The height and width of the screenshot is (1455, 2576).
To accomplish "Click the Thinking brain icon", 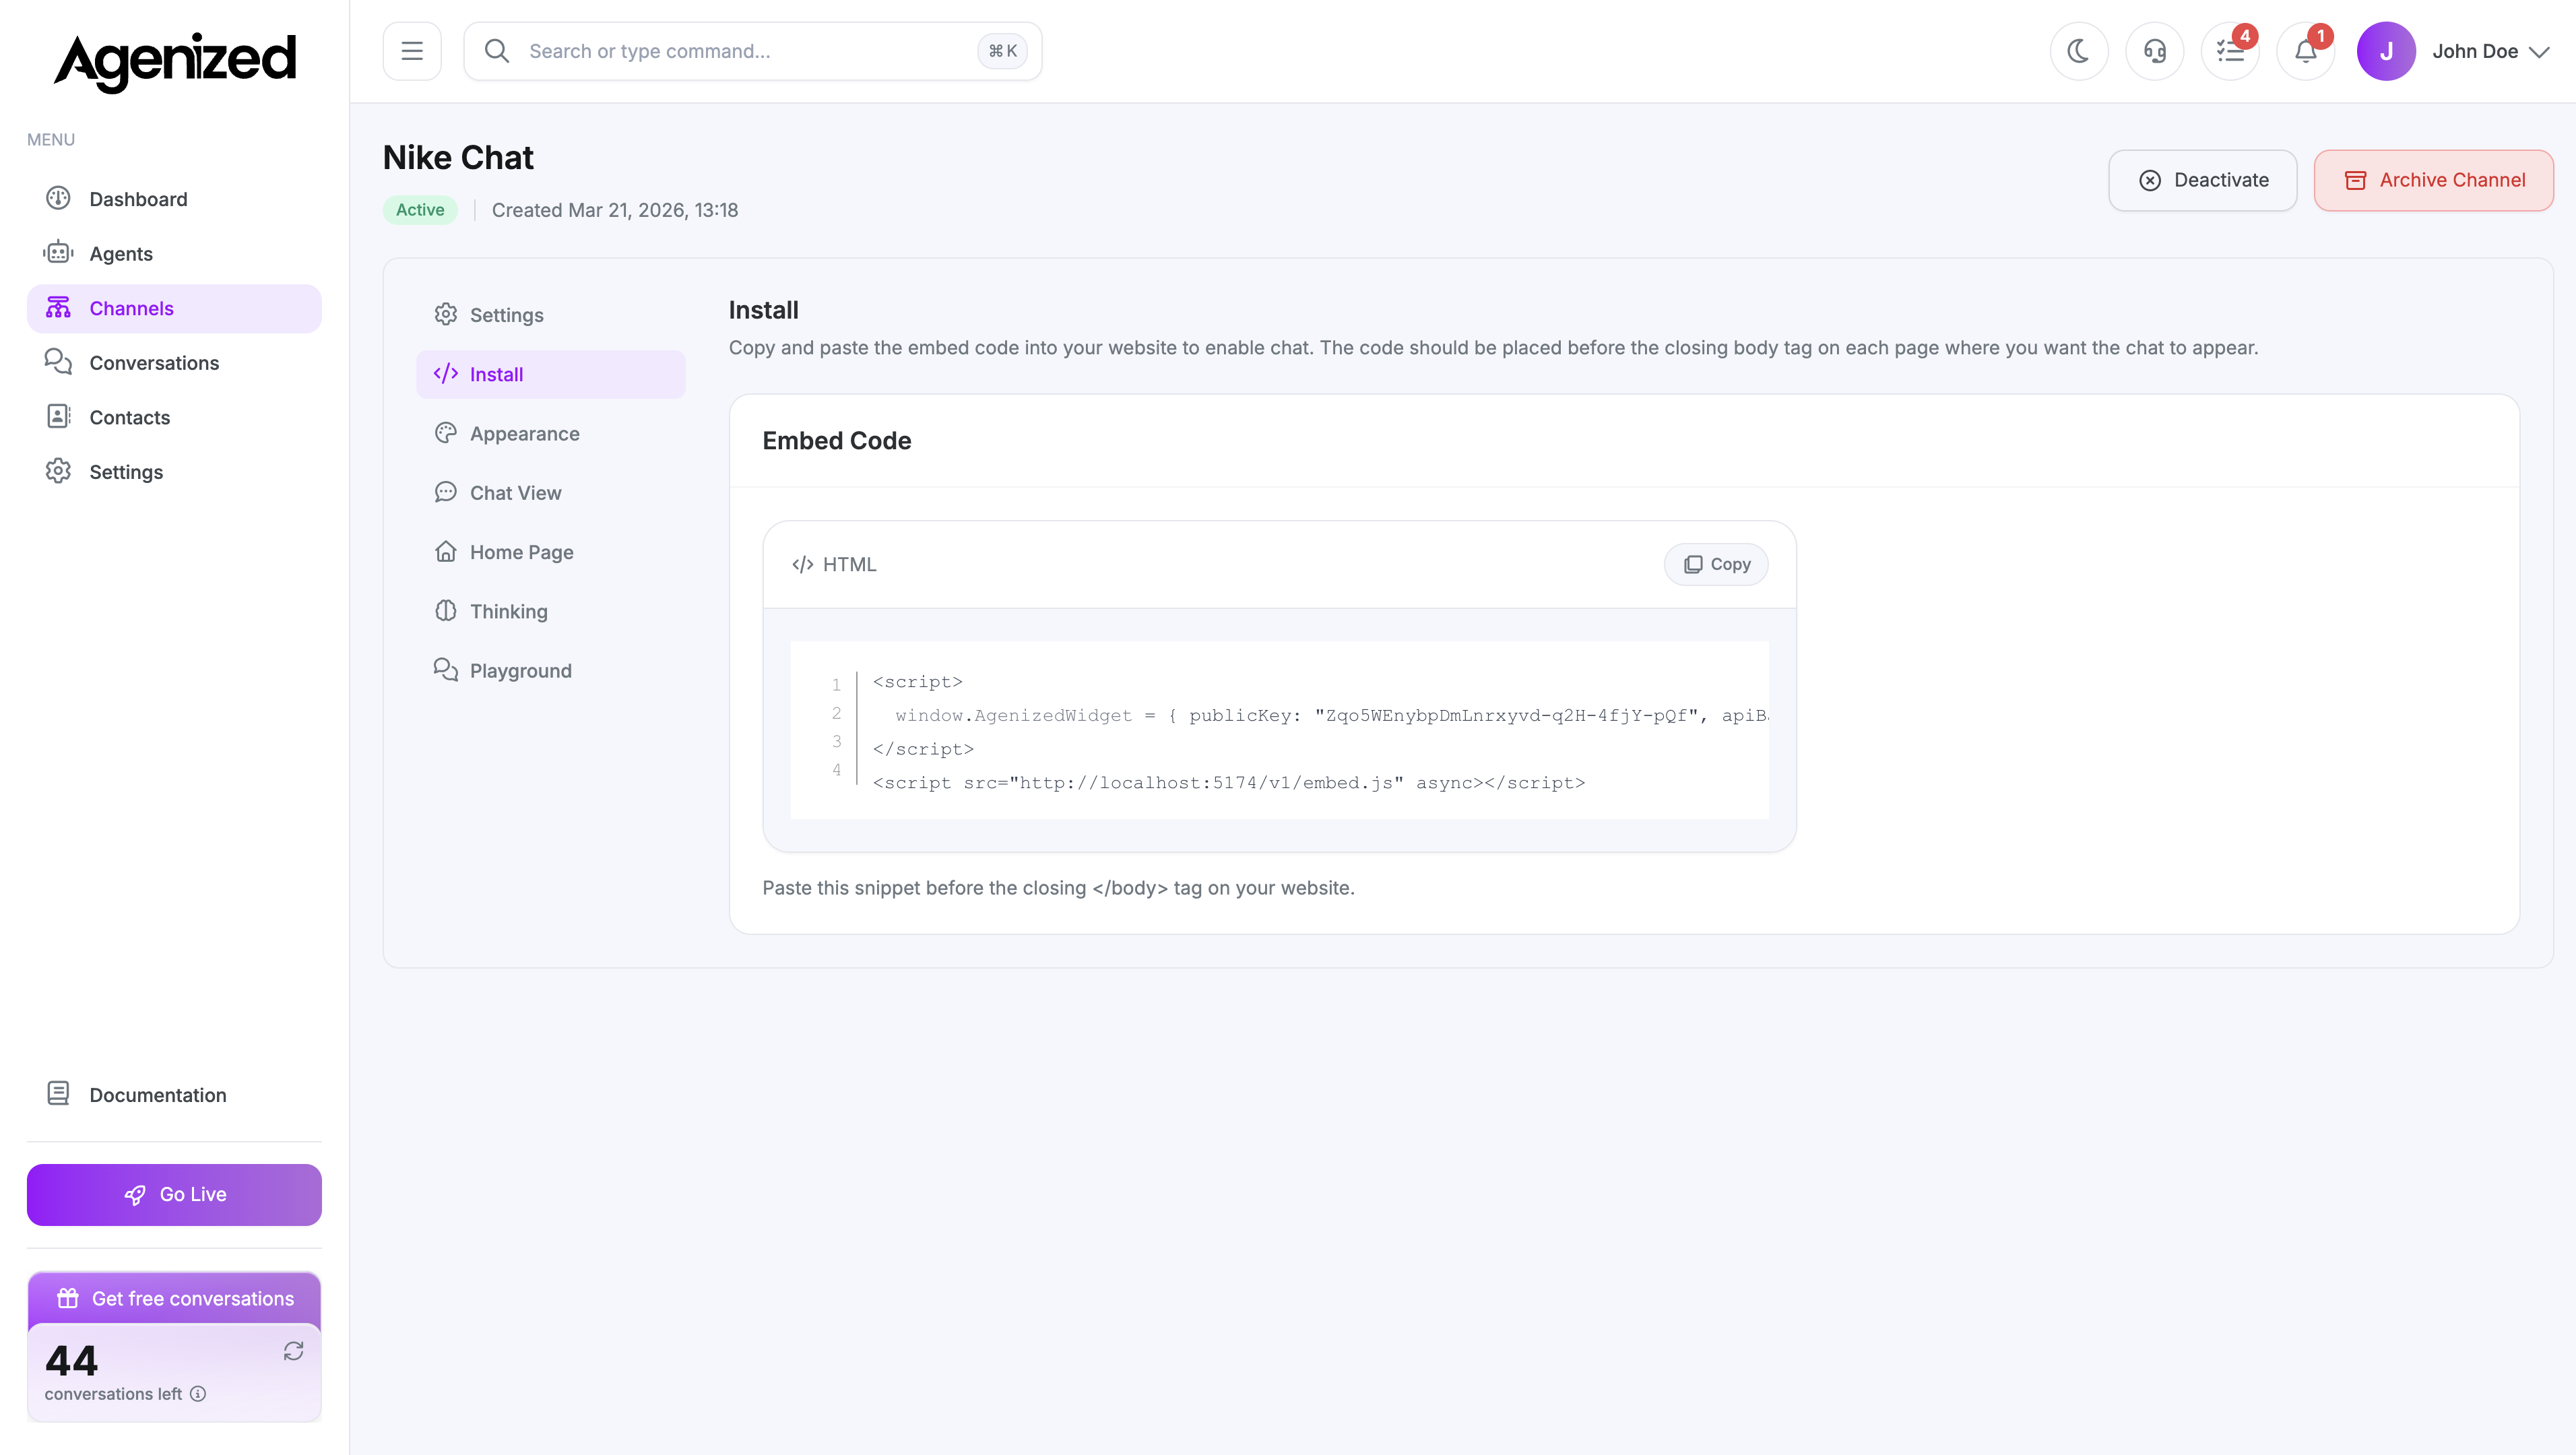I will point(446,610).
